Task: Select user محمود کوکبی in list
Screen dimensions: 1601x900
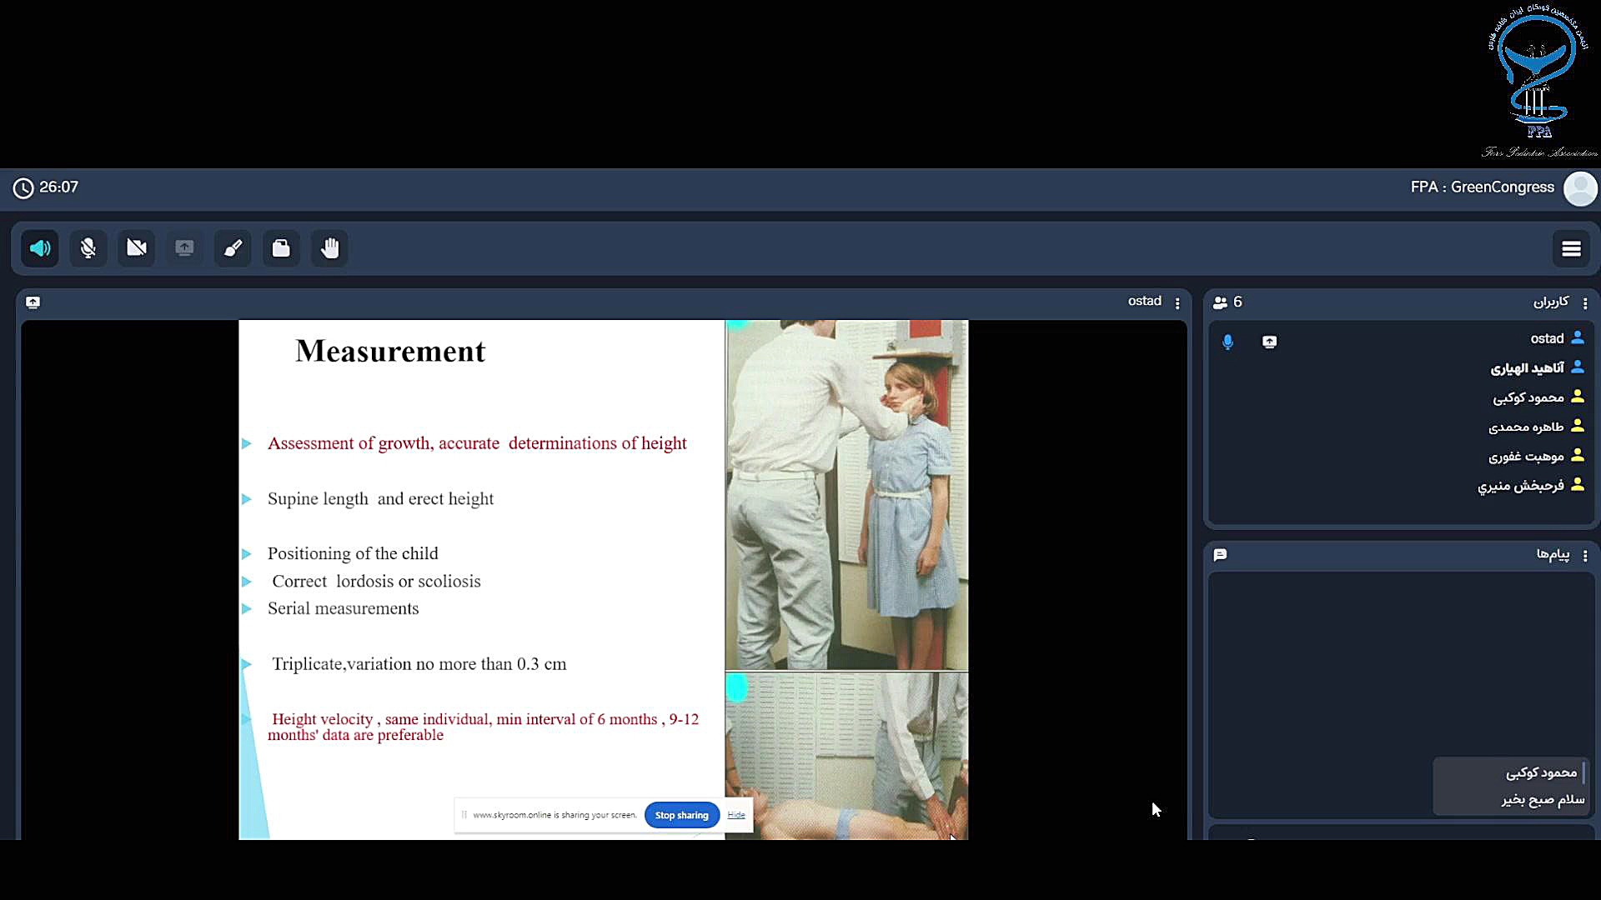Action: point(1528,397)
